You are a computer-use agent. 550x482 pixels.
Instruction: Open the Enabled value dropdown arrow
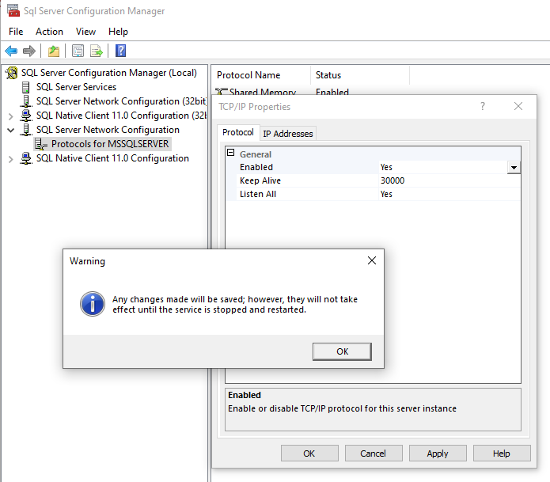(514, 167)
